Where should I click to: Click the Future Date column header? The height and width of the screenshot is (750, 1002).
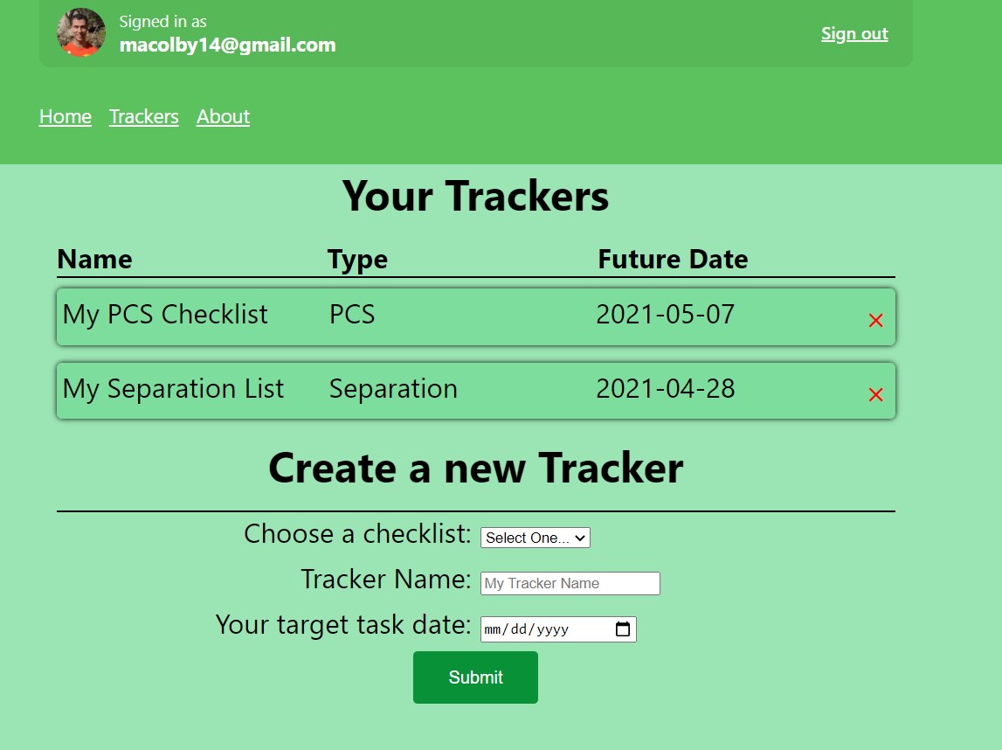pos(672,259)
